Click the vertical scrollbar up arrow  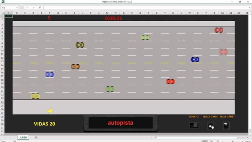(250, 13)
